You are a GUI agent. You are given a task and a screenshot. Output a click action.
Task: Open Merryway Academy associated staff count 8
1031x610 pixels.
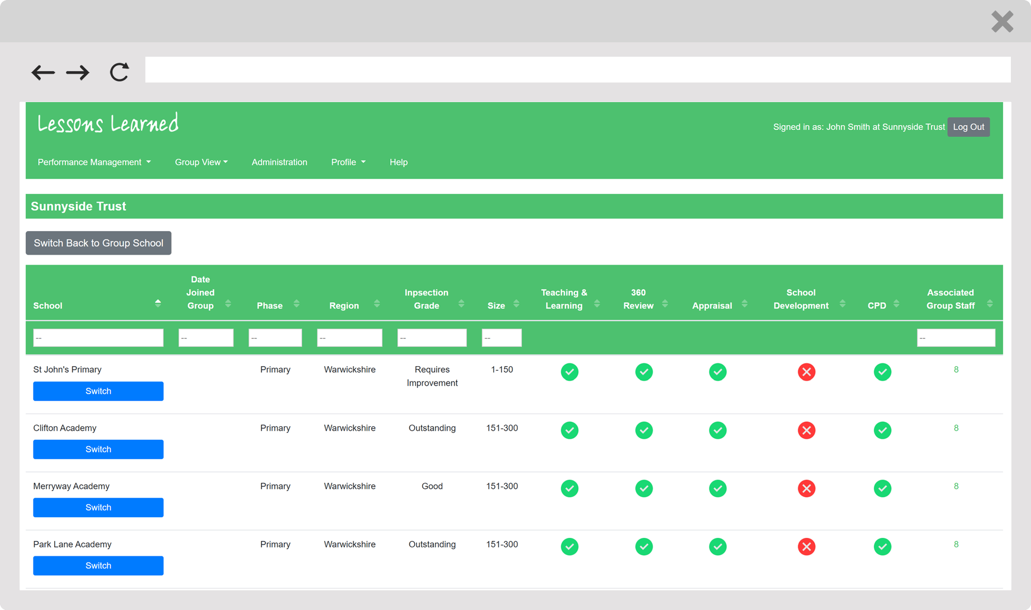point(956,486)
